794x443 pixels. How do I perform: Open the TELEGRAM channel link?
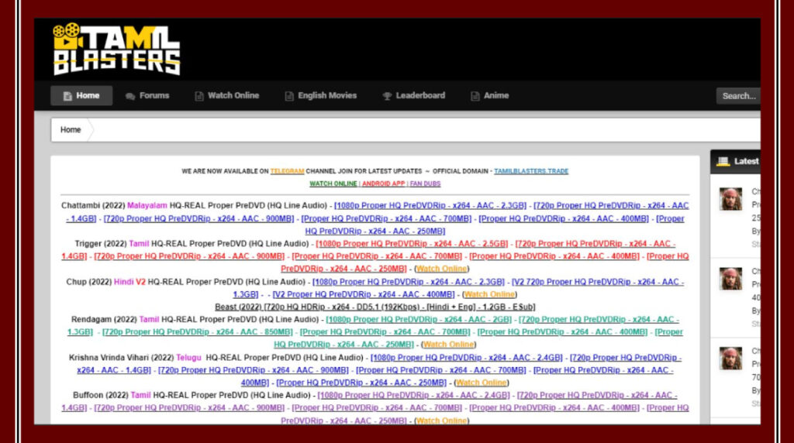click(287, 171)
